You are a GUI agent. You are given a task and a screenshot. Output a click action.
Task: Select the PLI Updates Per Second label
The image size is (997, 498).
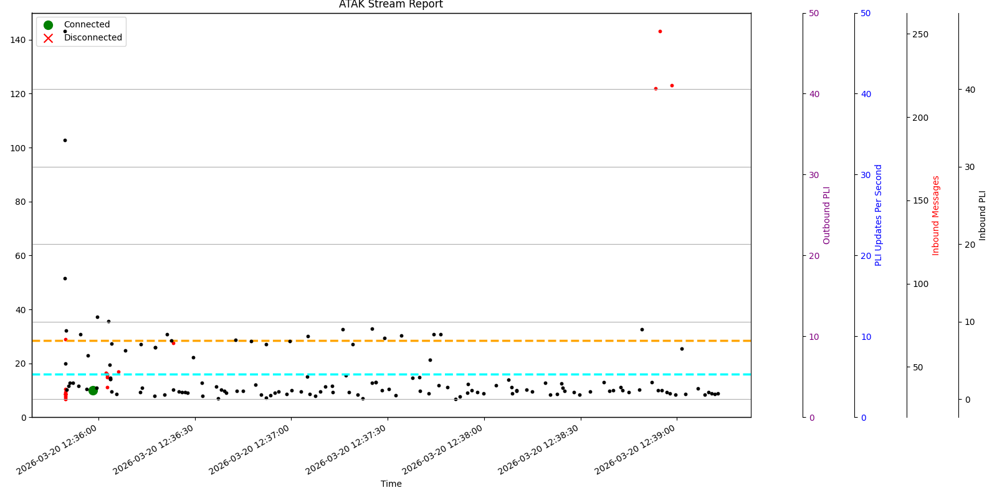click(x=879, y=215)
